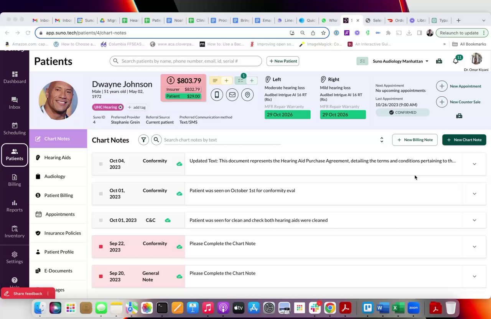
Task: Click the patient search field
Action: [186, 61]
